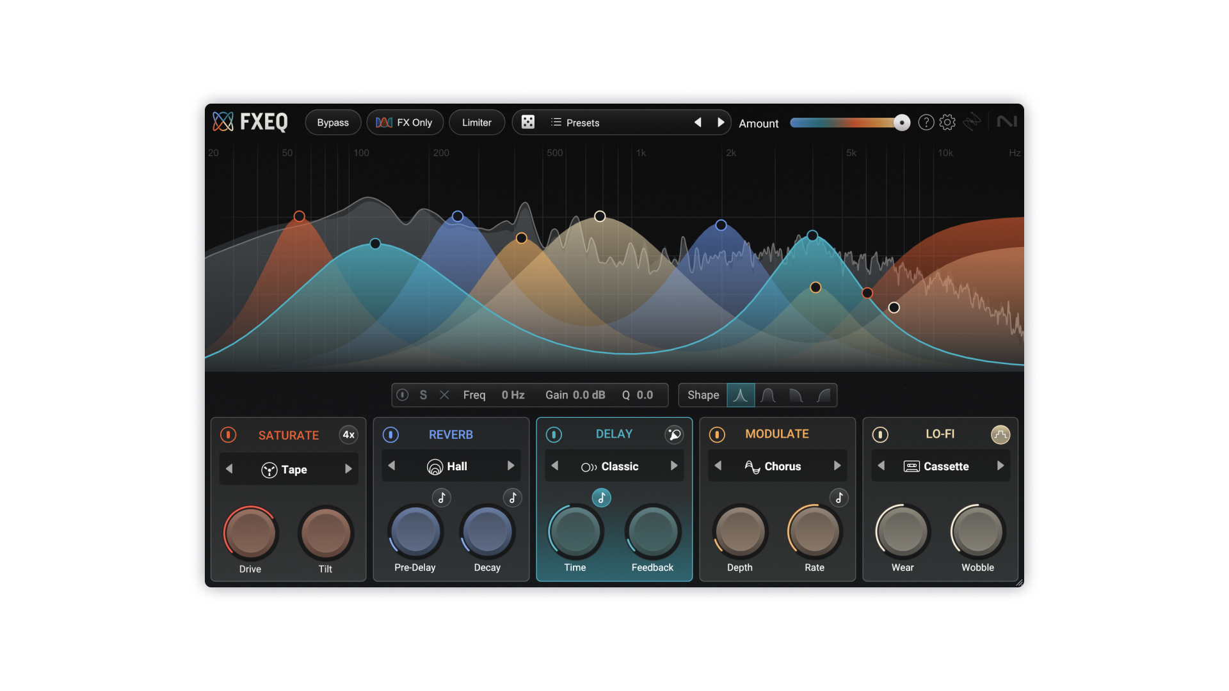Toggle selected band power in info bar
The width and height of the screenshot is (1229, 691).
[x=402, y=395]
